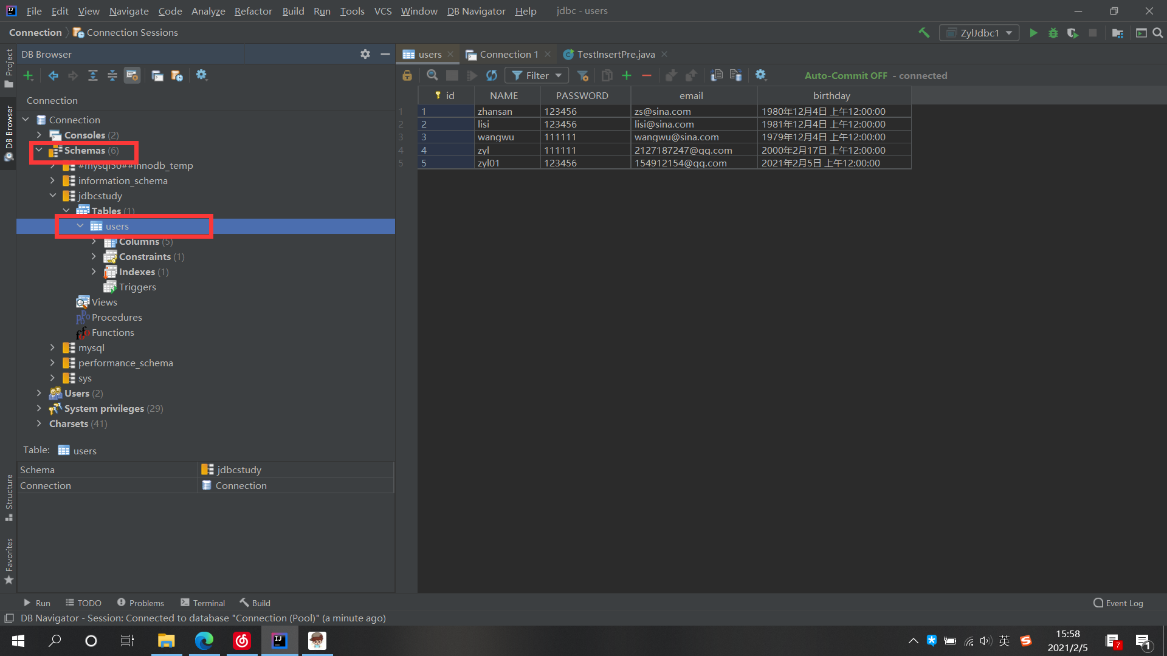Refresh the users table data
The height and width of the screenshot is (656, 1167).
coord(492,75)
